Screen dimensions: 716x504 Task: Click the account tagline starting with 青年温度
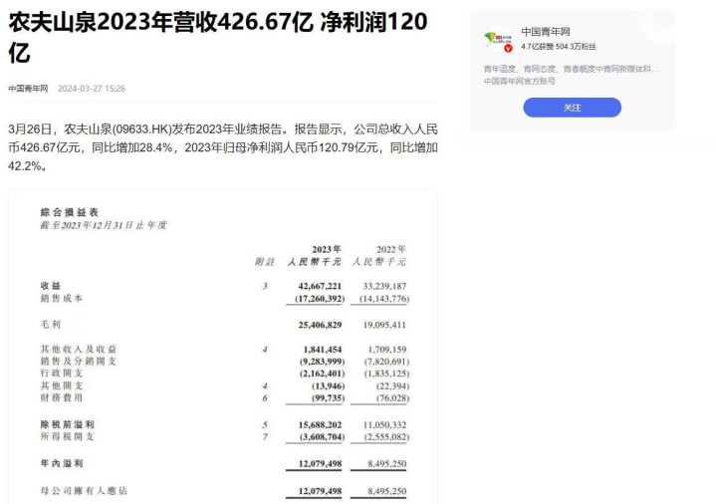571,69
